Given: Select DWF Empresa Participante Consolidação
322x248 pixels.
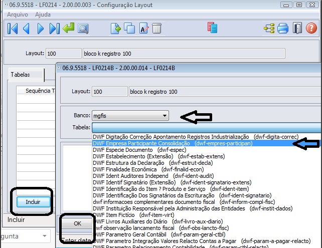Looking at the screenshot, I should point(206,143).
